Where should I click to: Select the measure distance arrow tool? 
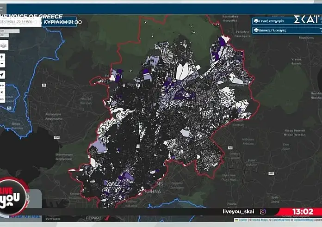point(2,85)
